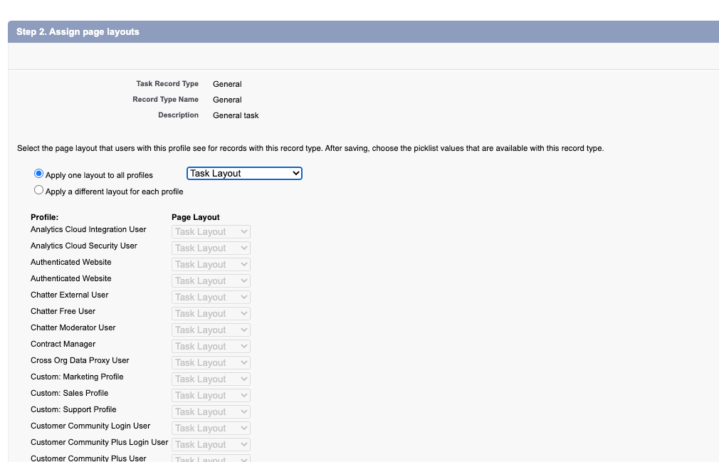Choose layout dropdown for Cross Org Data Proxy User
The image size is (719, 462).
coord(211,363)
